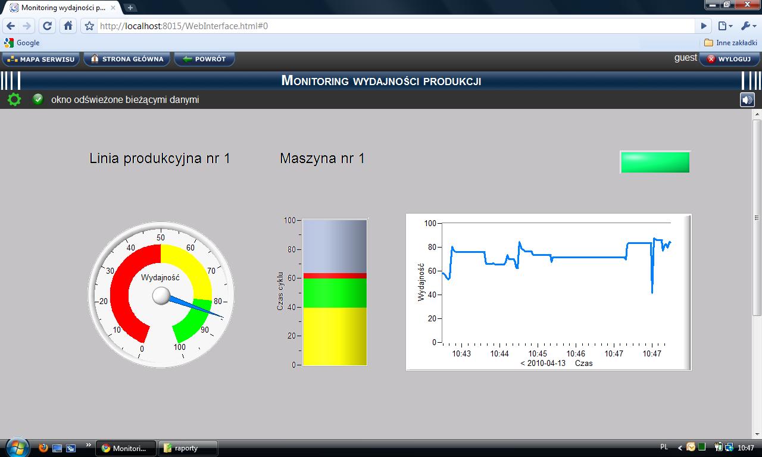Click the MAPA SERWISU button
The height and width of the screenshot is (457, 762).
41,59
